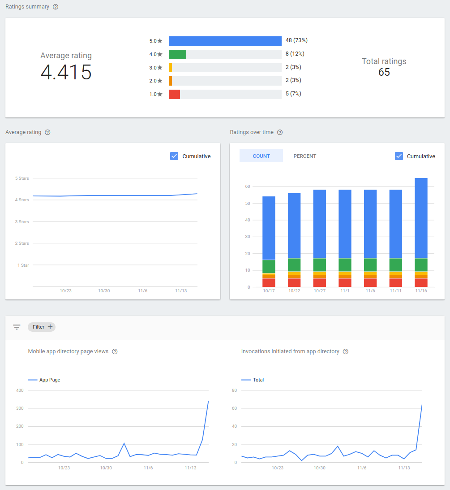Click the 5.0 star blue rating bar
This screenshot has height=490, width=450.
click(225, 41)
